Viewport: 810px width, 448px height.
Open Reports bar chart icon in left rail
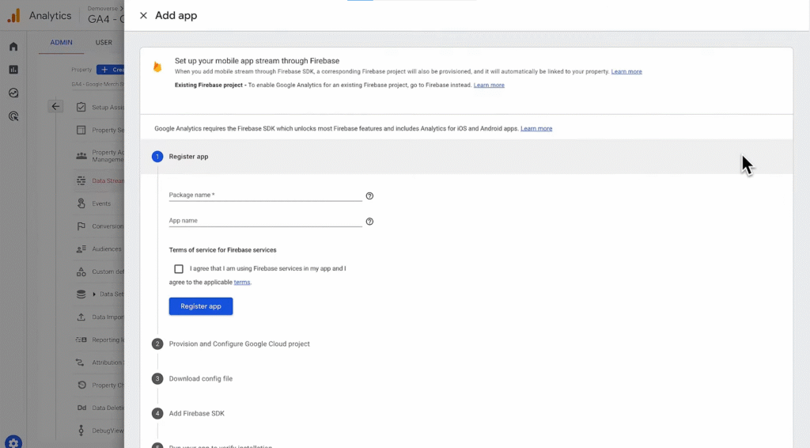13,69
